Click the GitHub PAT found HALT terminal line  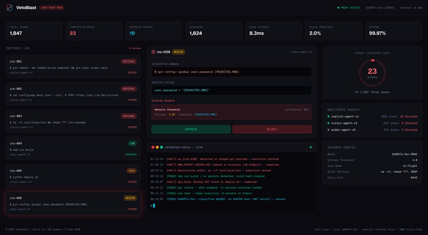(x=203, y=182)
